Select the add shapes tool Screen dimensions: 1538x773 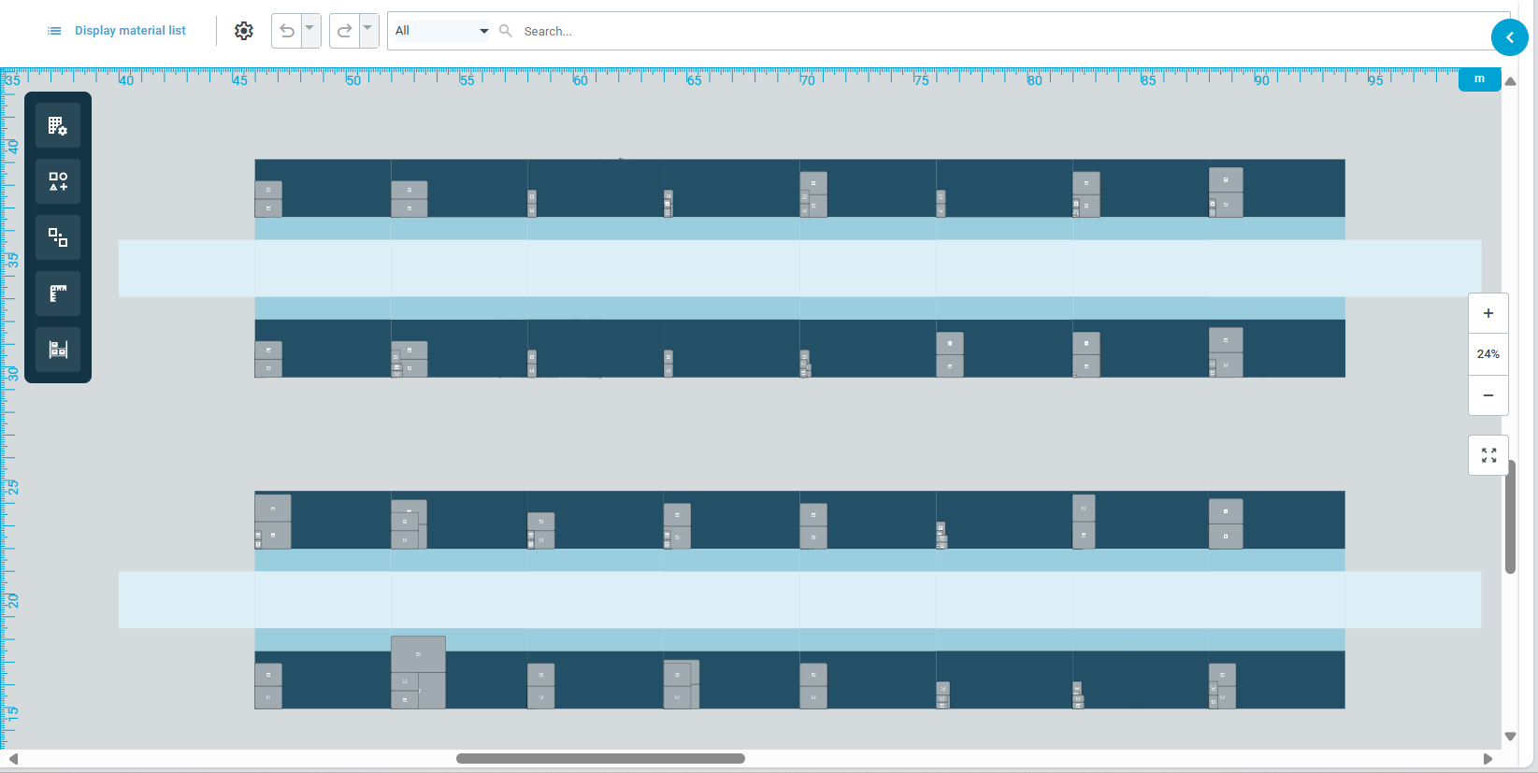click(x=58, y=181)
